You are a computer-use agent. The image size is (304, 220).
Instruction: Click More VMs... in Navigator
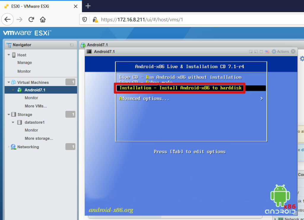(36, 106)
